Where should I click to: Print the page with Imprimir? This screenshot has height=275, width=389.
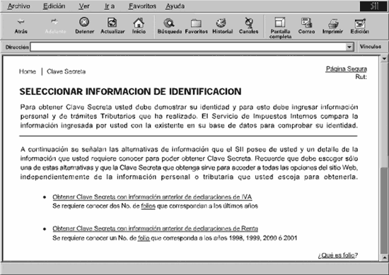[x=332, y=26]
